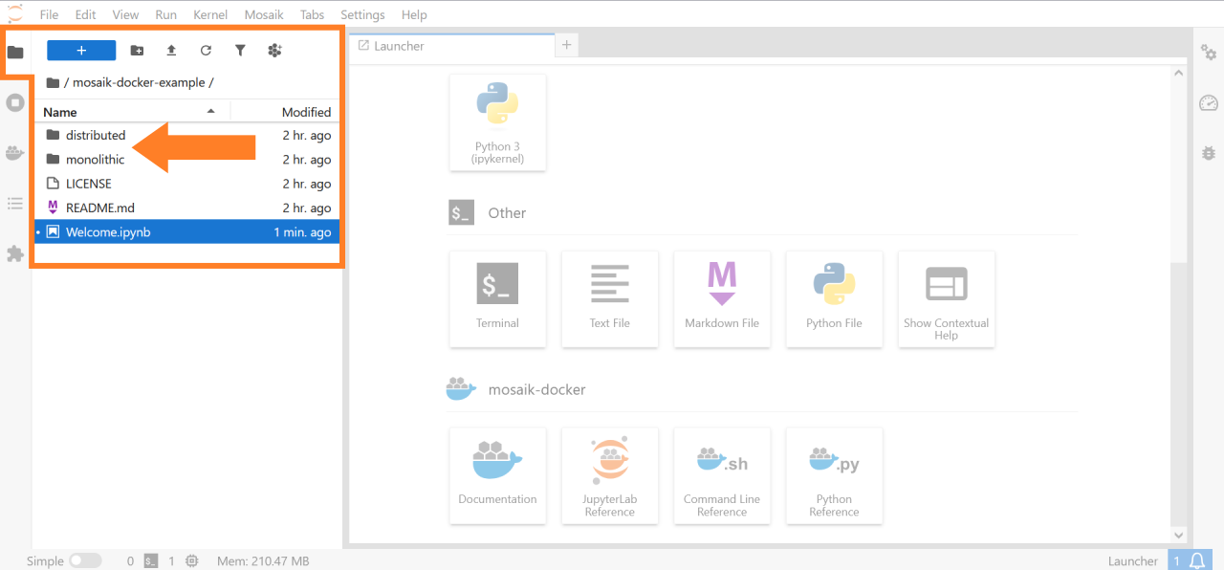This screenshot has width=1224, height=570.
Task: Sort files by Name column
Action: point(131,112)
